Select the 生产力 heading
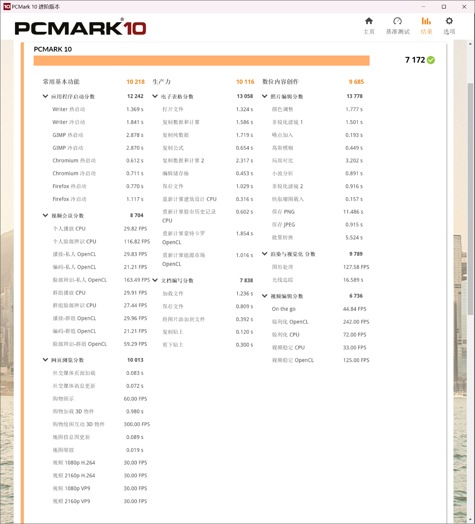 pos(161,82)
